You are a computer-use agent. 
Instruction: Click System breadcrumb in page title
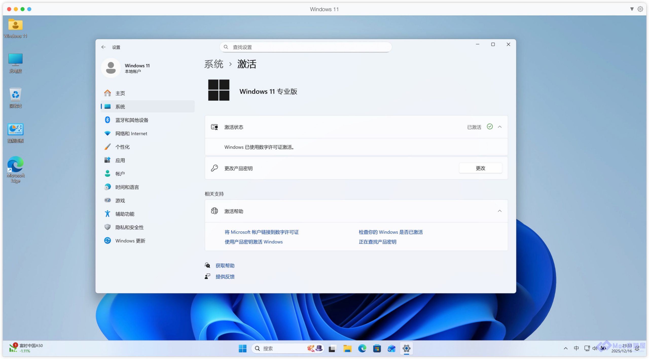214,64
